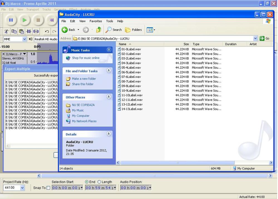
Task: Collapse the Details panel
Action: (x=109, y=134)
